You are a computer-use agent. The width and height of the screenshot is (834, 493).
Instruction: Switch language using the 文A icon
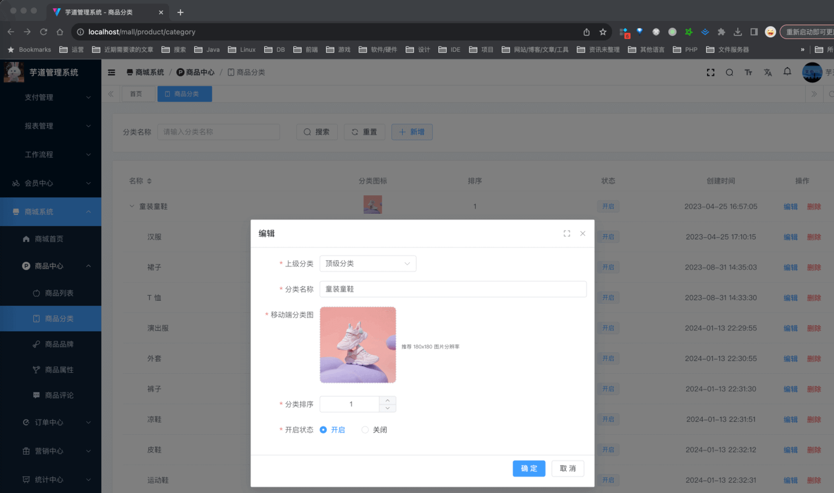(x=768, y=73)
